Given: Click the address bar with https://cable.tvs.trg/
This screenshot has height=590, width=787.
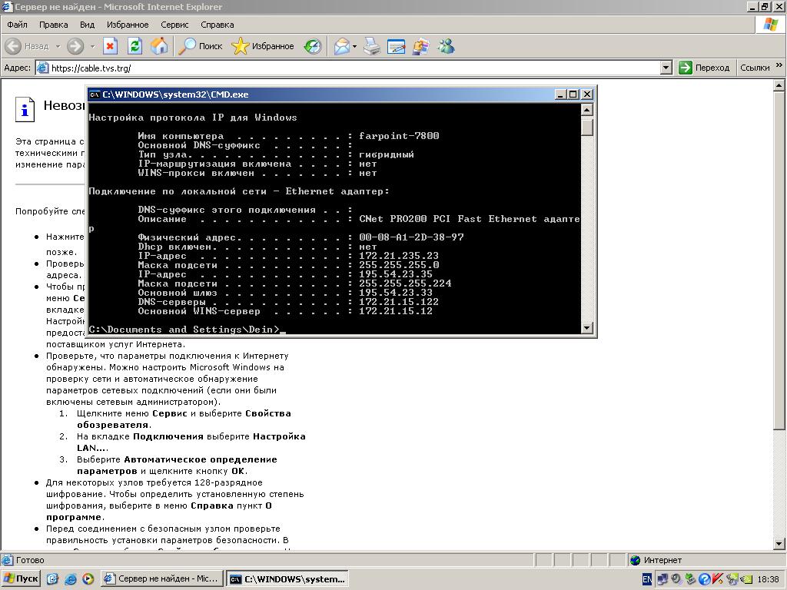Looking at the screenshot, I should pyautogui.click(x=354, y=68).
